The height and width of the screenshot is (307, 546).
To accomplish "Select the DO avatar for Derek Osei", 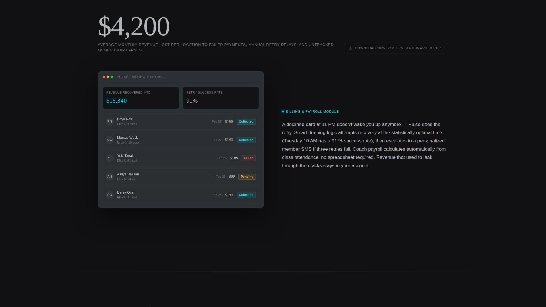I will pos(110,195).
